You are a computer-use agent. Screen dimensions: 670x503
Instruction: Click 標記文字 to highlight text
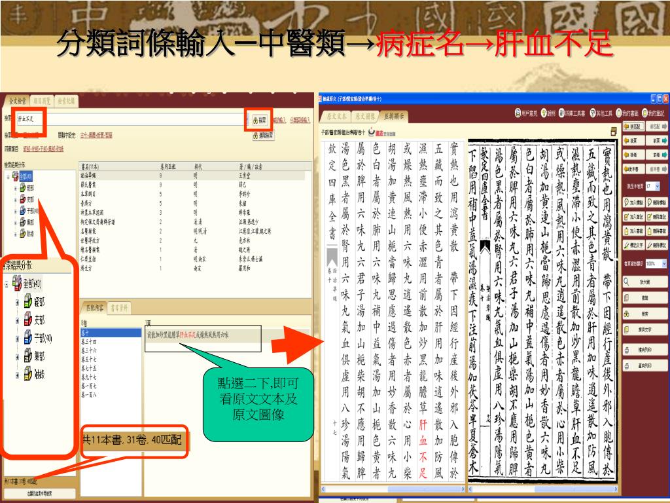[x=633, y=246]
